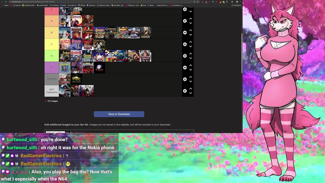Screen dimensions: 325x183
Task: Open the All Bookmarks folder
Action: [236, 5]
